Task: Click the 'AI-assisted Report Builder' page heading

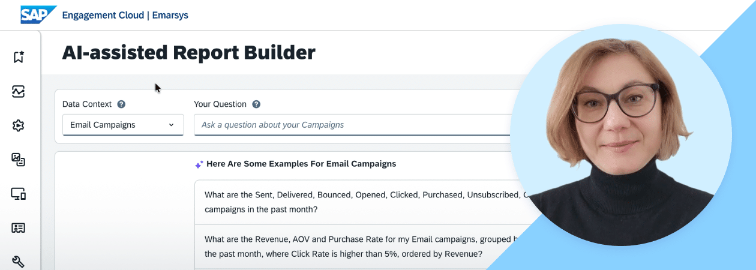Action: click(x=188, y=53)
